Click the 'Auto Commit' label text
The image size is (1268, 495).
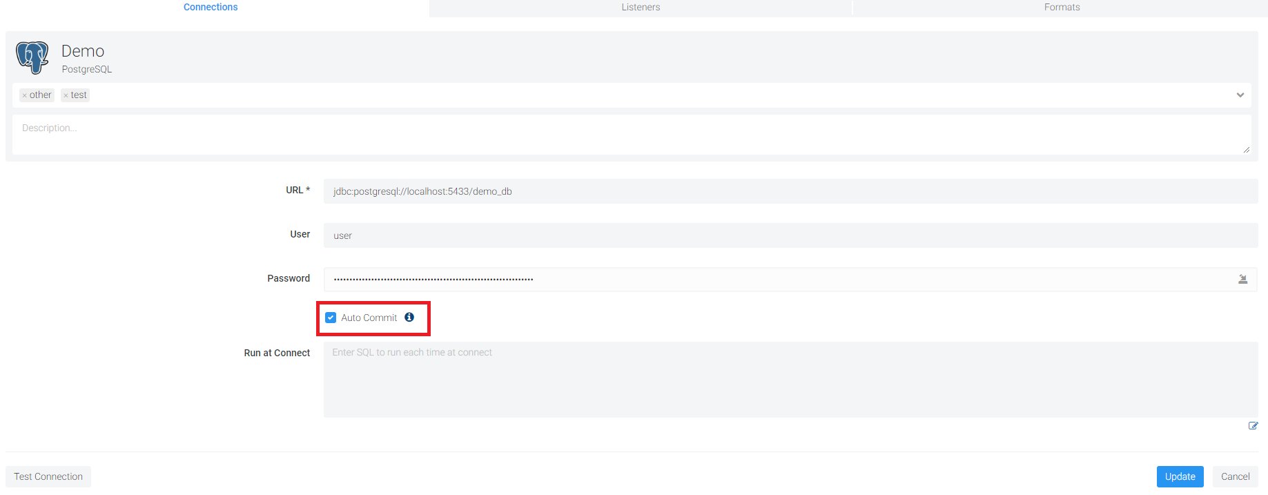click(x=369, y=318)
